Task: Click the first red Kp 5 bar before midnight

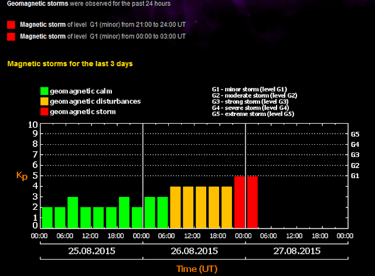Action: [x=240, y=202]
